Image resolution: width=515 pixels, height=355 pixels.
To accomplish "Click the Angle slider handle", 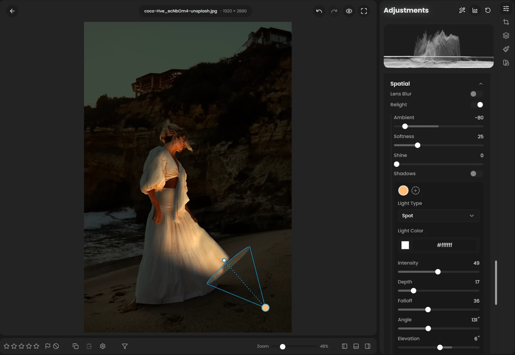I will click(428, 329).
